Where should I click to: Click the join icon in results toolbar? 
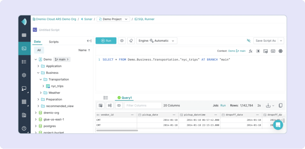coord(119,105)
